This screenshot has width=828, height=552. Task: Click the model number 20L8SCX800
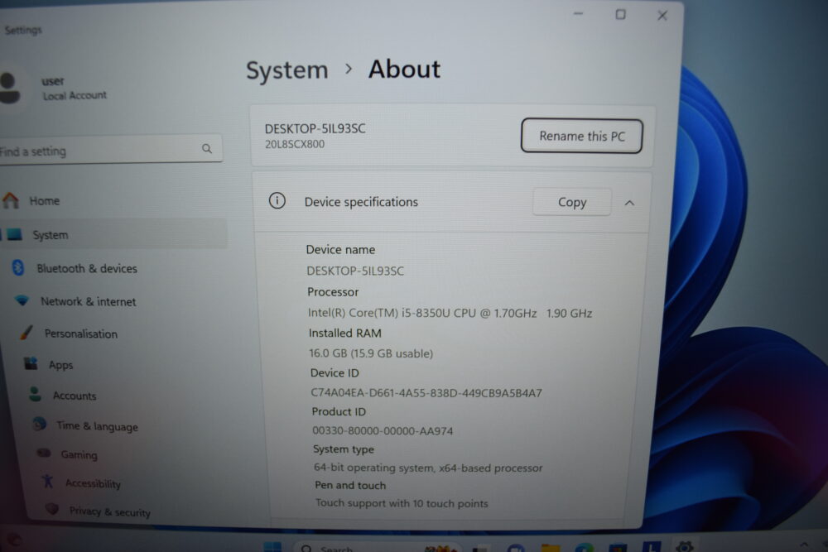[x=295, y=144]
